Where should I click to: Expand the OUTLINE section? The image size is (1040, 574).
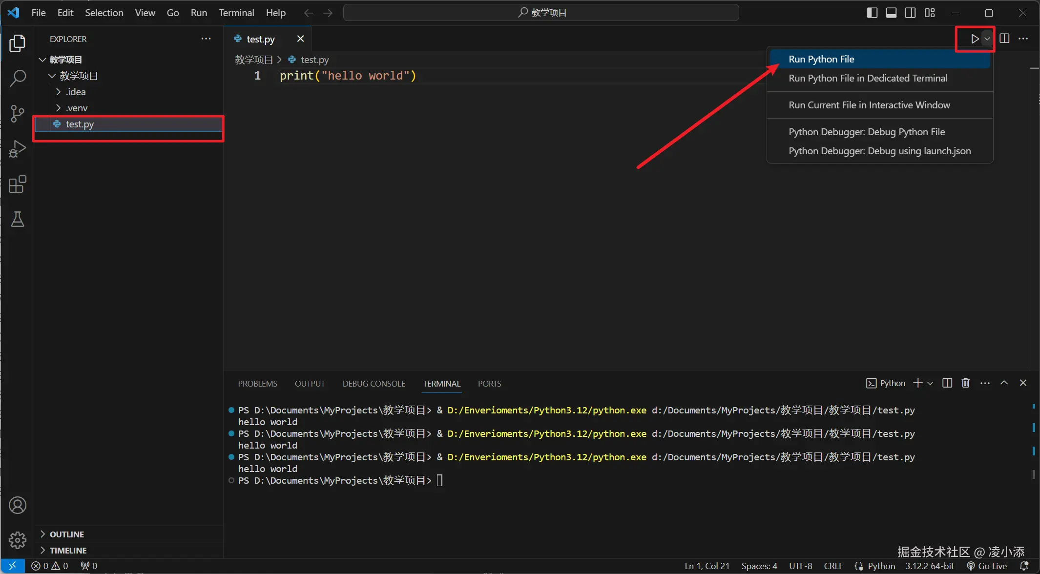67,534
